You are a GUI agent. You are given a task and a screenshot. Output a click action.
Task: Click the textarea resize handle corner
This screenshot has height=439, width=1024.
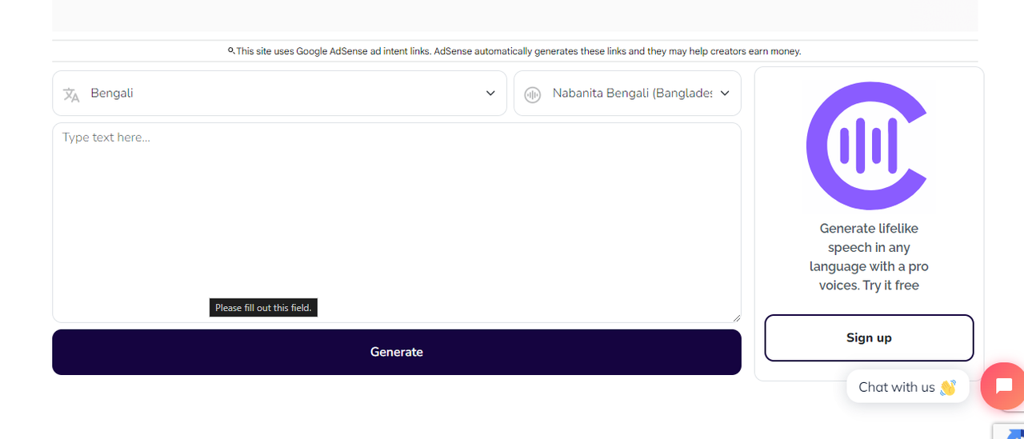point(737,318)
